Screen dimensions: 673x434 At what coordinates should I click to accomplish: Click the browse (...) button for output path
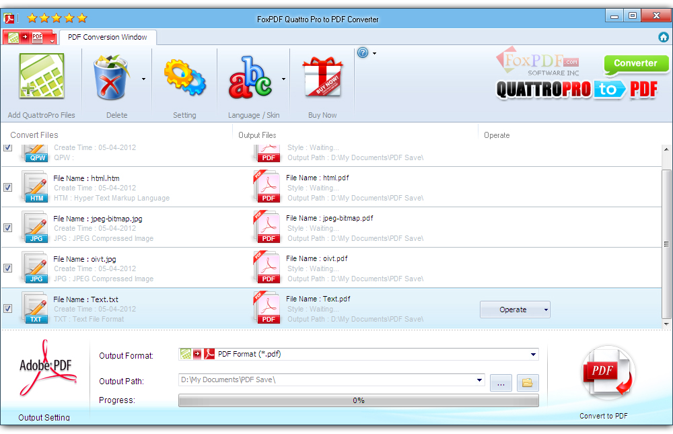click(501, 382)
